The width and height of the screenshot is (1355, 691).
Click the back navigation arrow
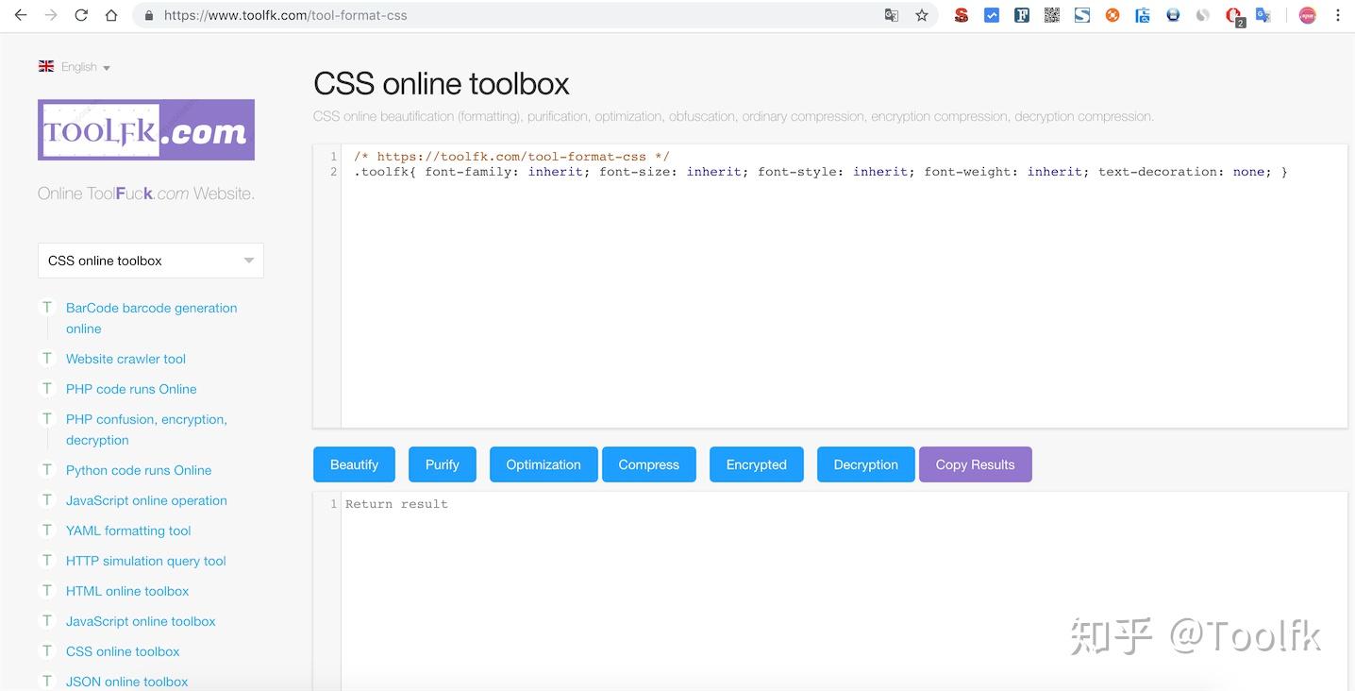click(x=21, y=15)
